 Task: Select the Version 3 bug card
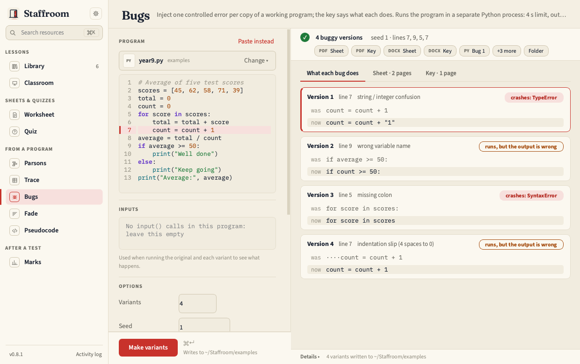(x=435, y=208)
